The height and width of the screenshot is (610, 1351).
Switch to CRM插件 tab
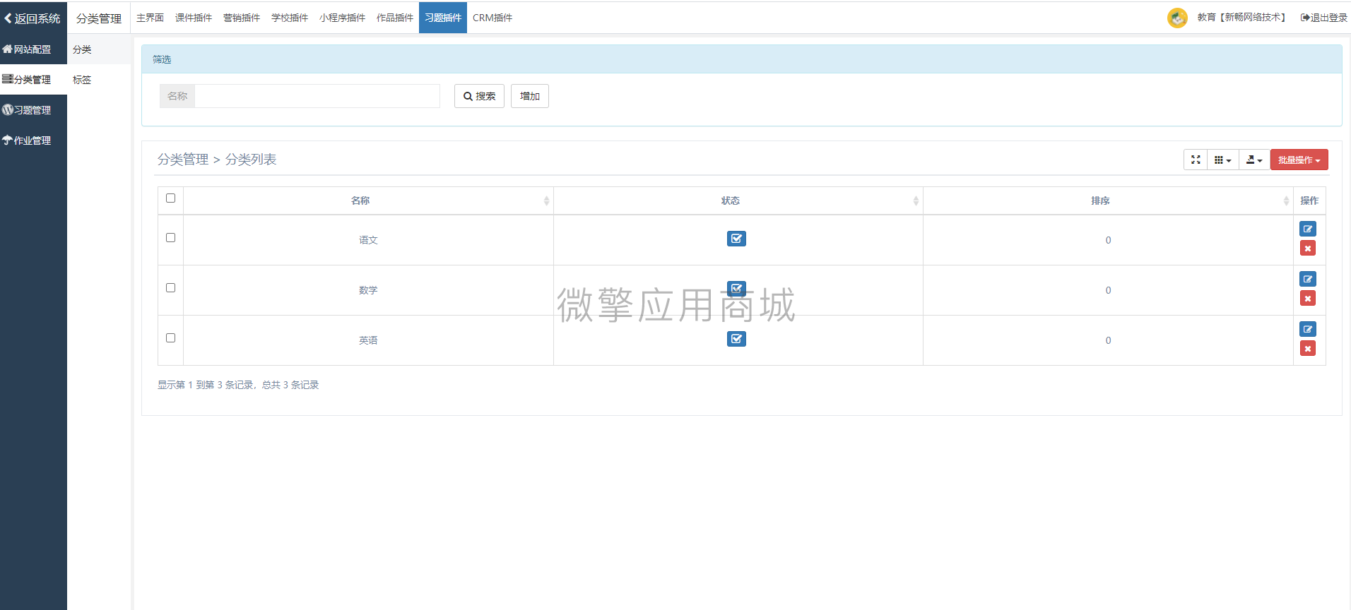click(492, 18)
